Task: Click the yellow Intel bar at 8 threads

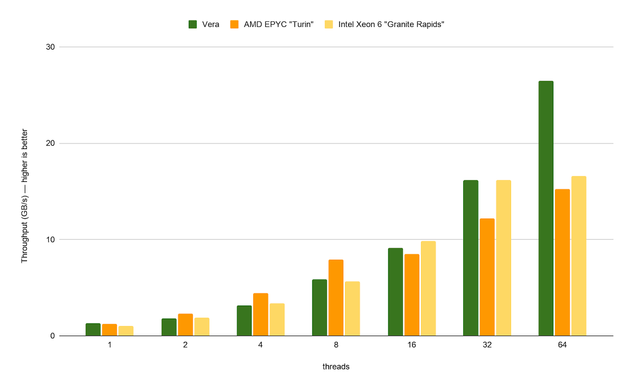Action: (352, 309)
